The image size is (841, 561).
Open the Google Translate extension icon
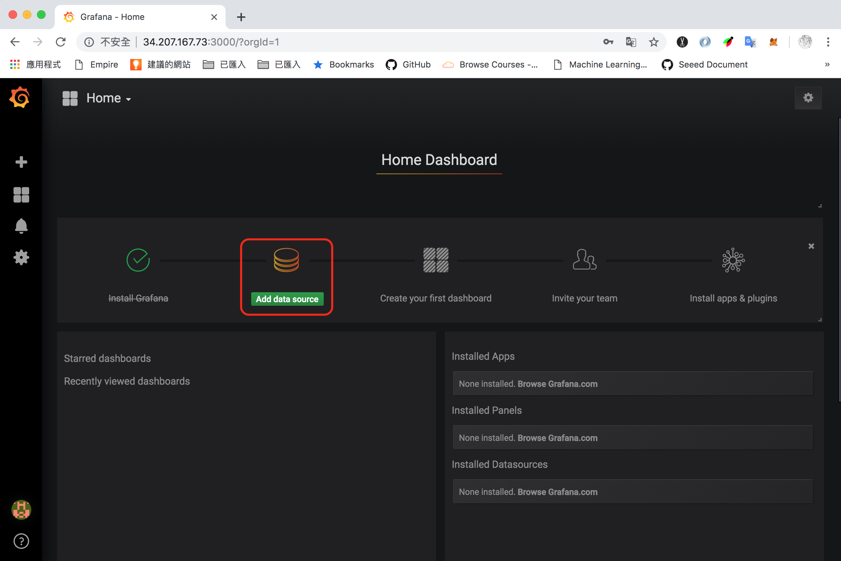[x=750, y=42]
